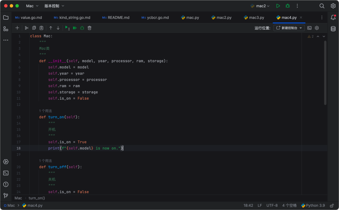Image resolution: width=339 pixels, height=210 pixels.
Task: Switch to ycbcr.go.md tab
Action: pos(155,17)
